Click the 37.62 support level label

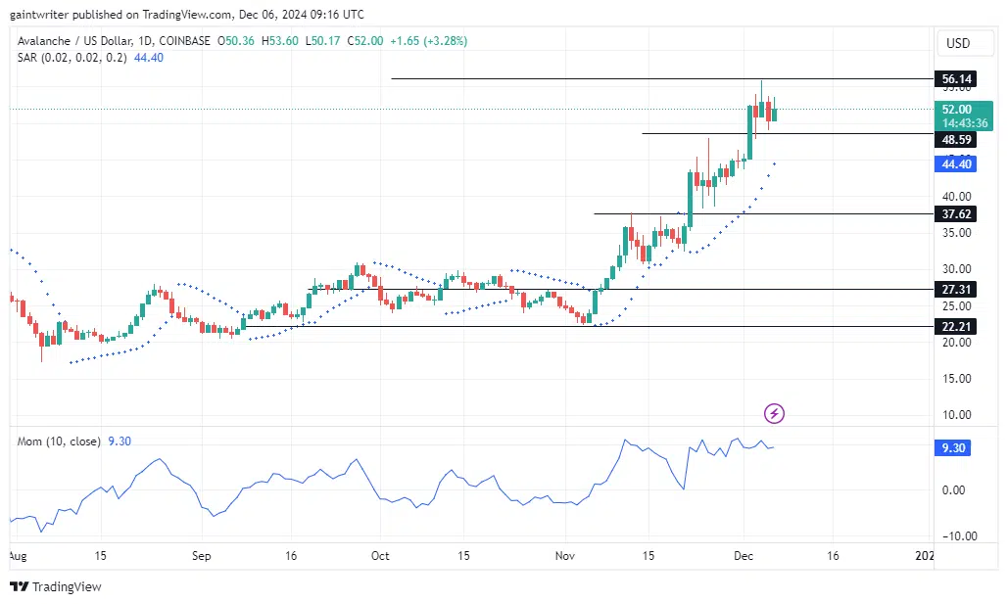(955, 214)
